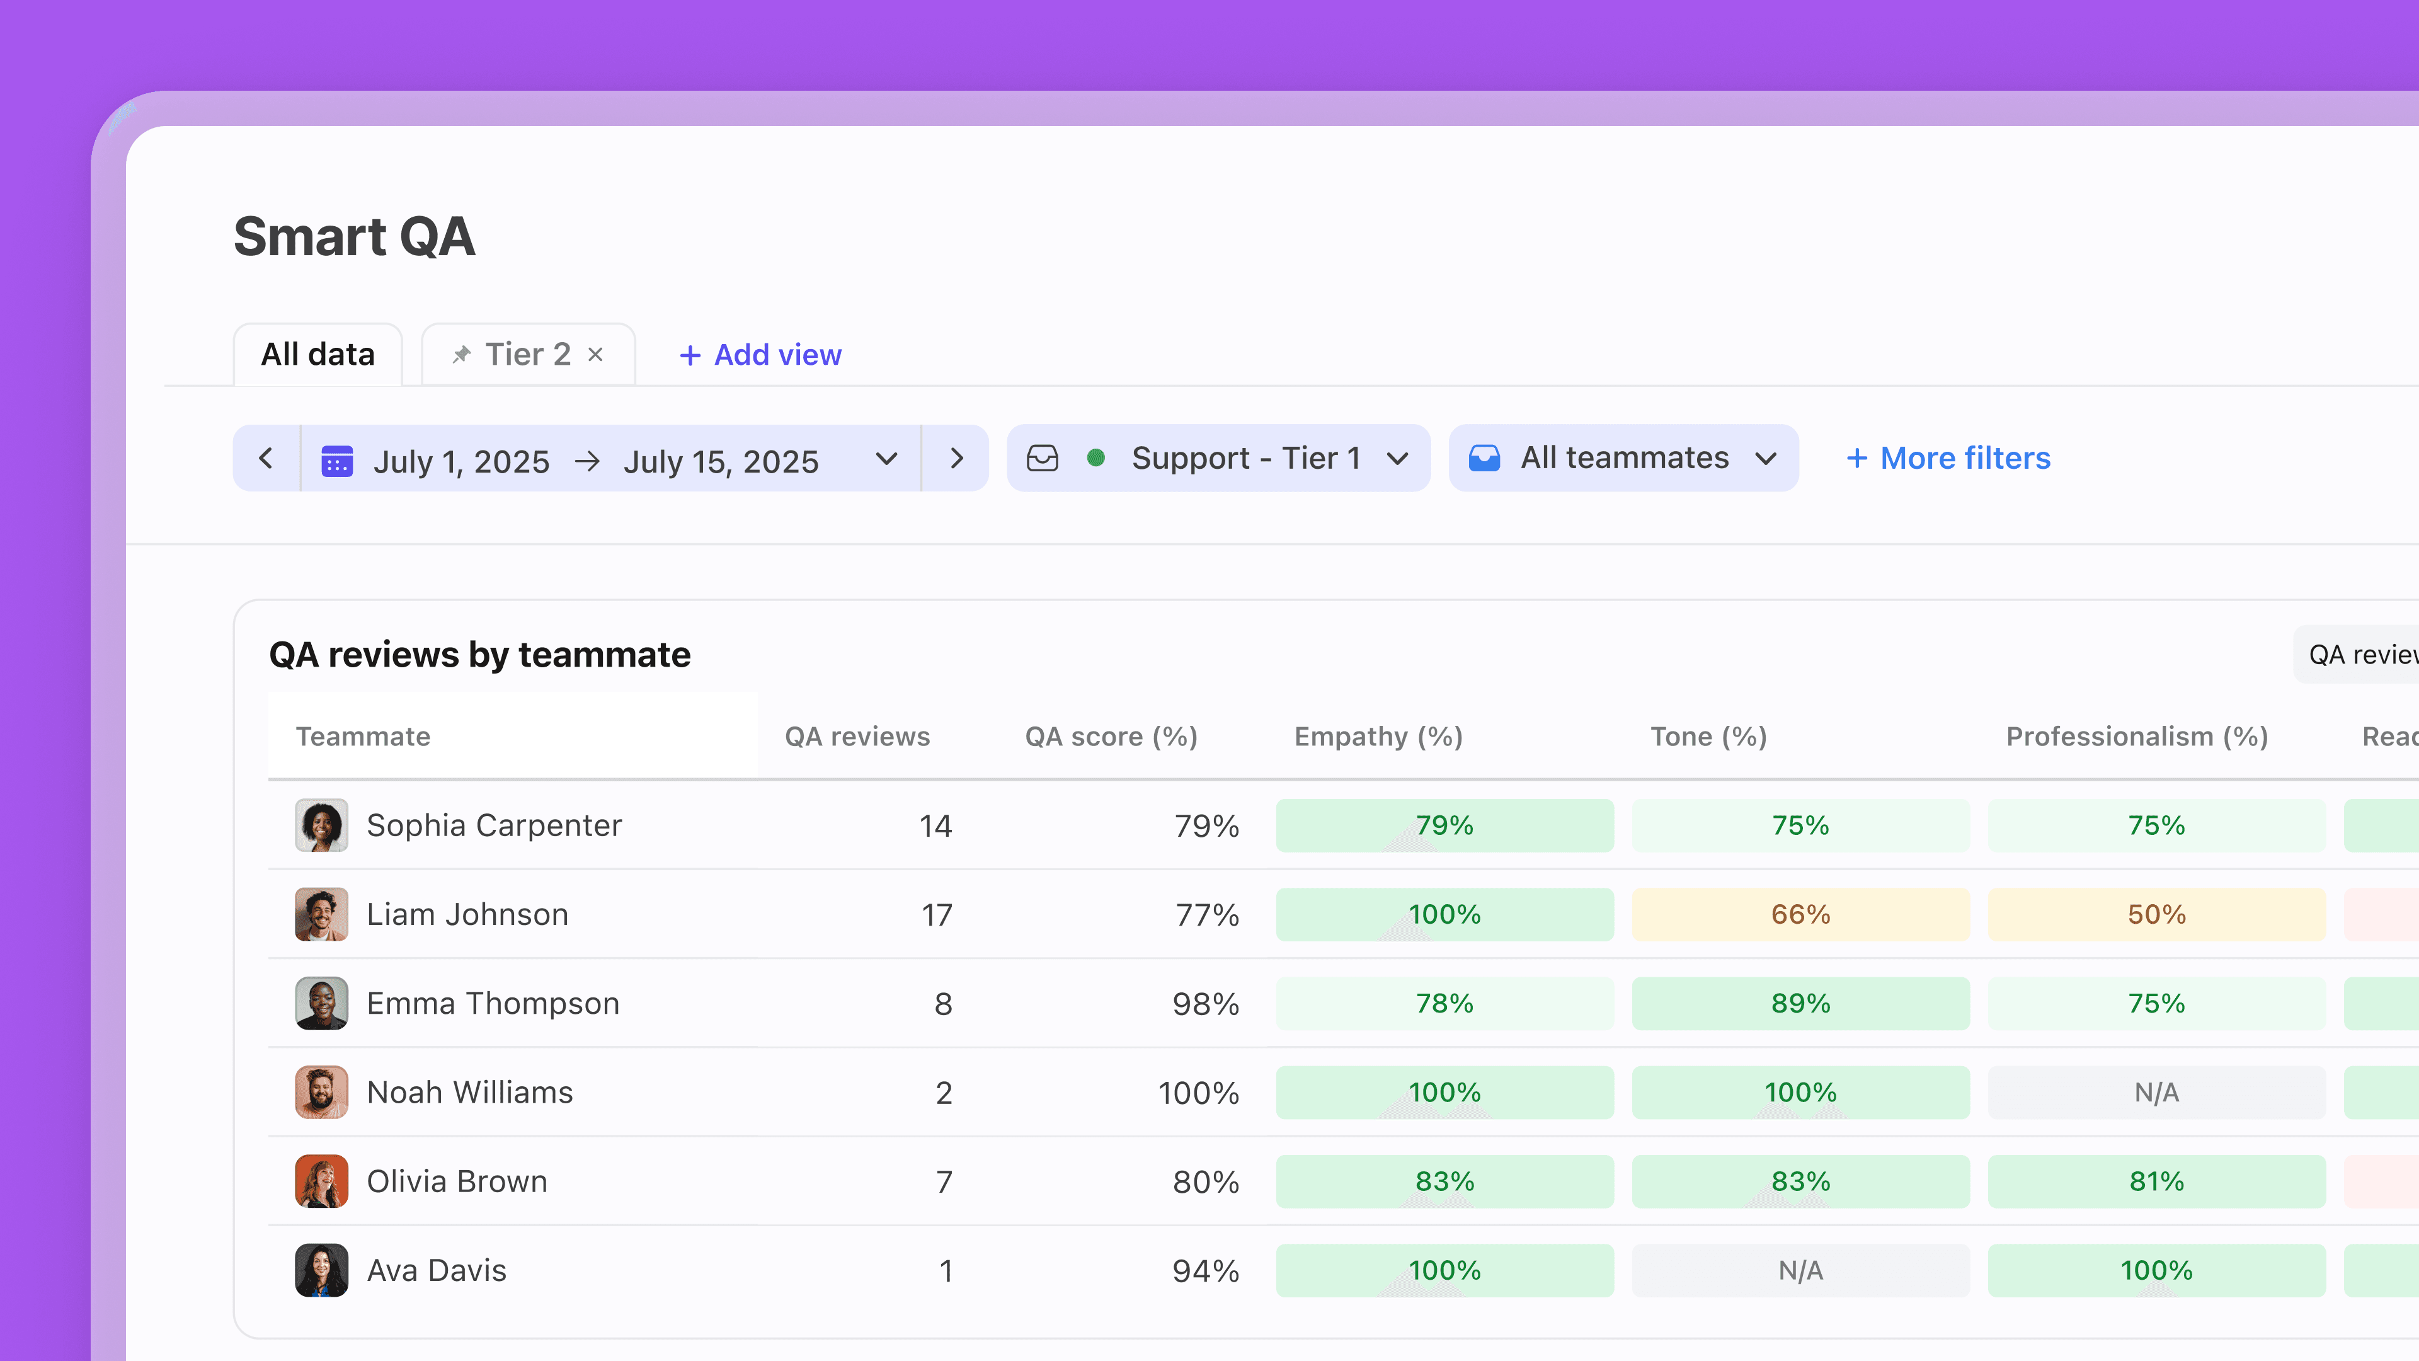Screen dimensions: 2419x1361
Task: Sort by QA score (%) column header
Action: 1112,737
